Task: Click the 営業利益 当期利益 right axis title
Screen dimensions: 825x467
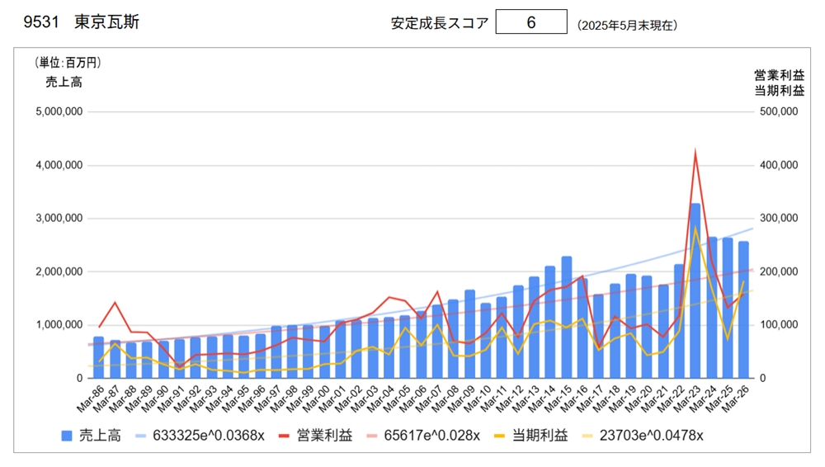Action: [x=780, y=83]
